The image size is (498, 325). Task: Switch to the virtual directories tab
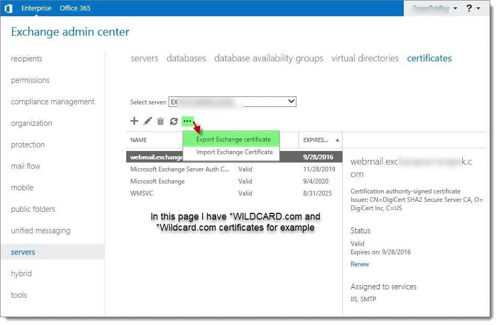tap(365, 58)
